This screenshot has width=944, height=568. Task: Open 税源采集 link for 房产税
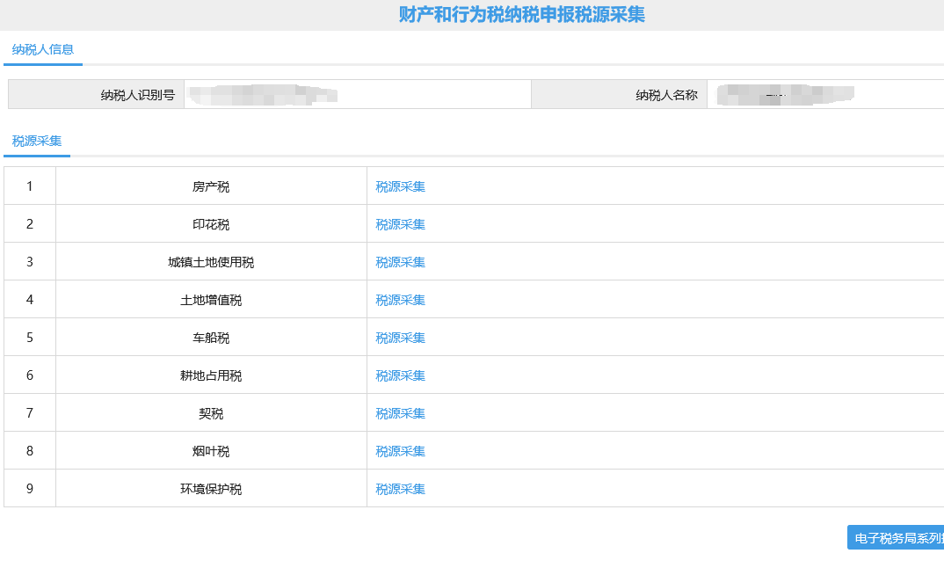(x=400, y=186)
